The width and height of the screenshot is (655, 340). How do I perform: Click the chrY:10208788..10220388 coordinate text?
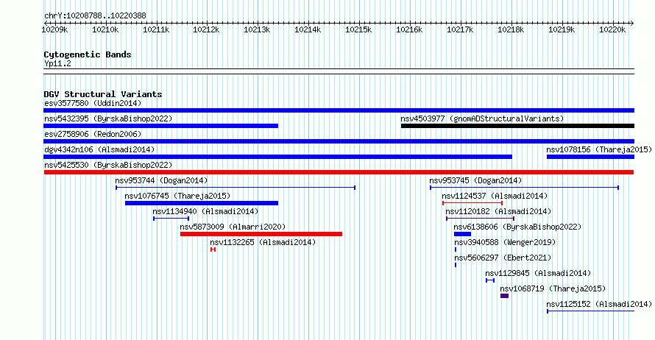pos(95,16)
